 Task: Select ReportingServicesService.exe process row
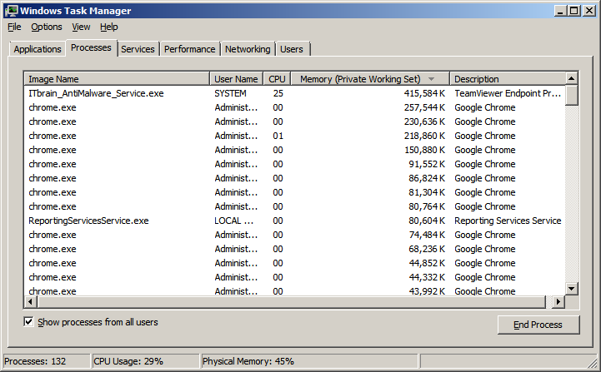pos(295,221)
